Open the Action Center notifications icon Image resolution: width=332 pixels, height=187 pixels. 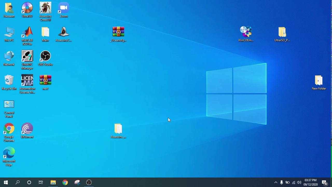pos(324,182)
